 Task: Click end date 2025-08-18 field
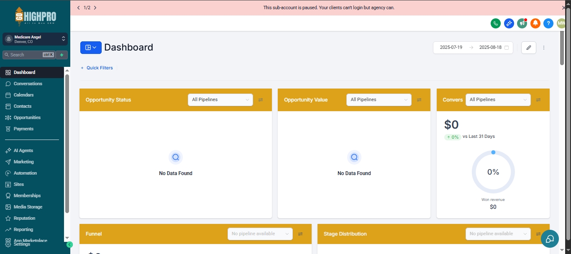pos(490,48)
